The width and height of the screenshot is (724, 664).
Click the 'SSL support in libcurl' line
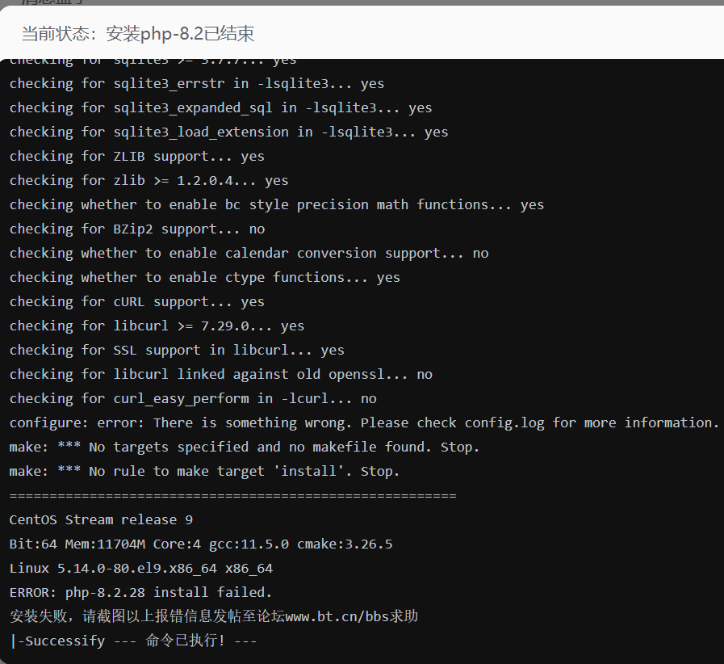point(177,350)
